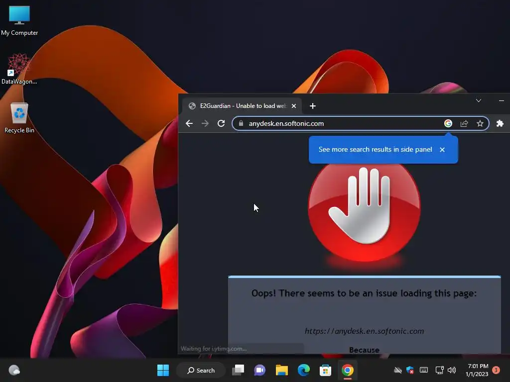Open the weather widget on taskbar
Viewport: 510px width, 382px height.
pos(14,370)
